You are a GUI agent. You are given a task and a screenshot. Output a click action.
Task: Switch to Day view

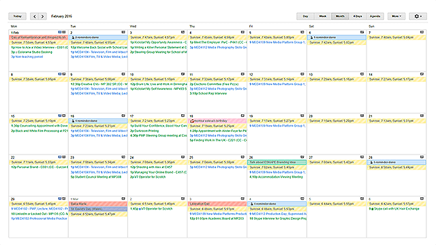305,16
